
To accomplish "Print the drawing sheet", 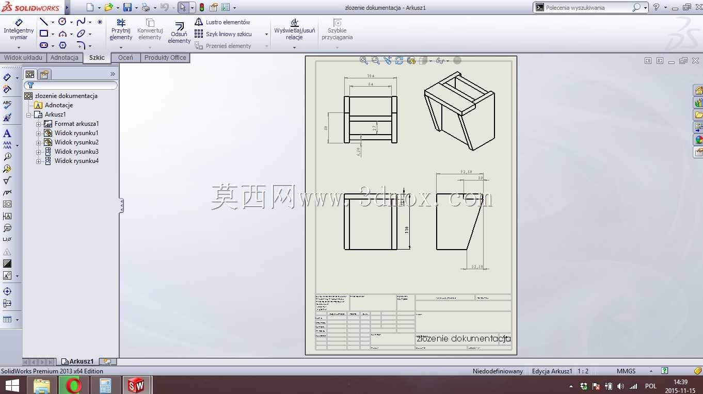I will coord(146,7).
